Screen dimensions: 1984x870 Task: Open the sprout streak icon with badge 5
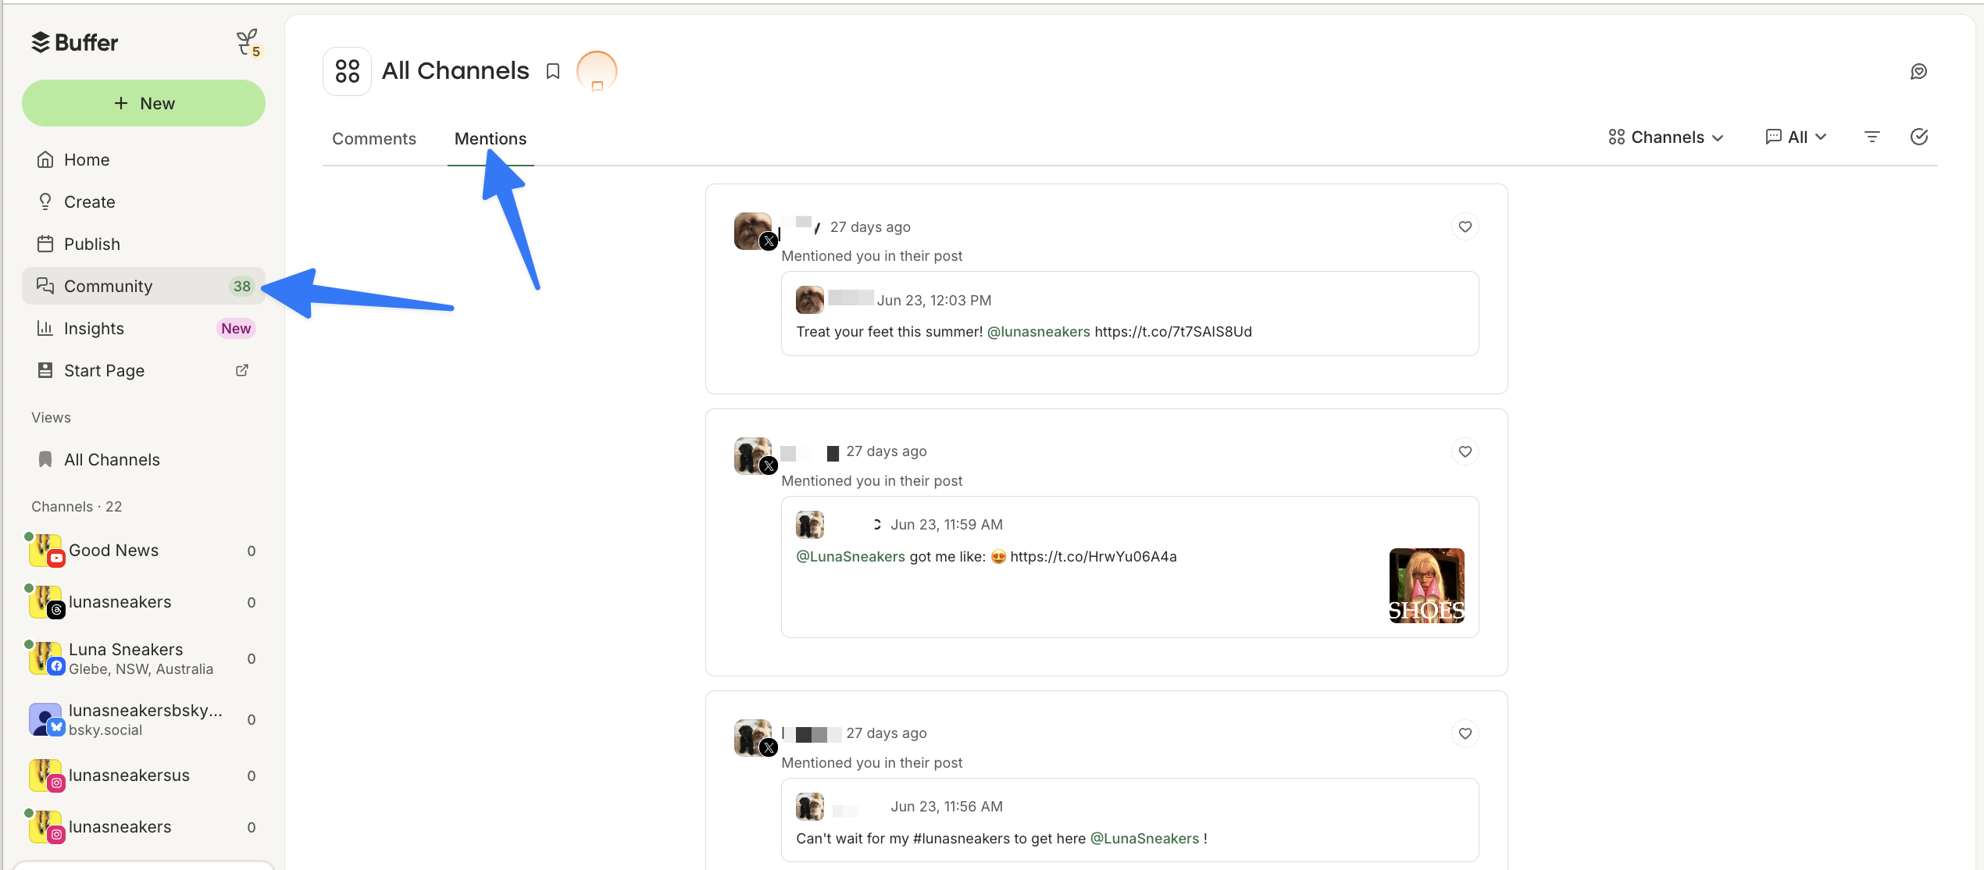pos(248,43)
